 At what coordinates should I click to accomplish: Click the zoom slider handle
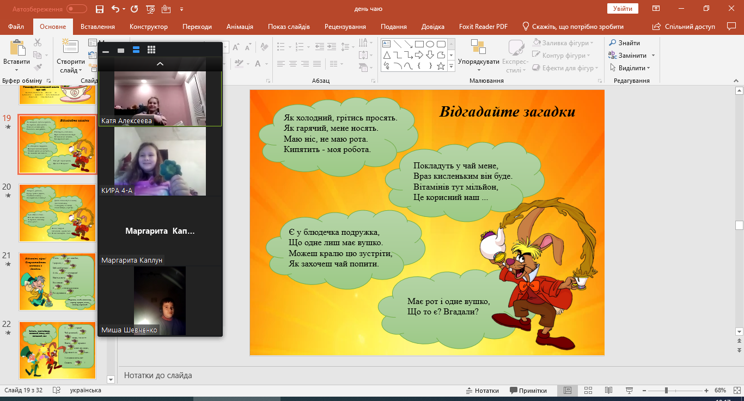(x=666, y=391)
